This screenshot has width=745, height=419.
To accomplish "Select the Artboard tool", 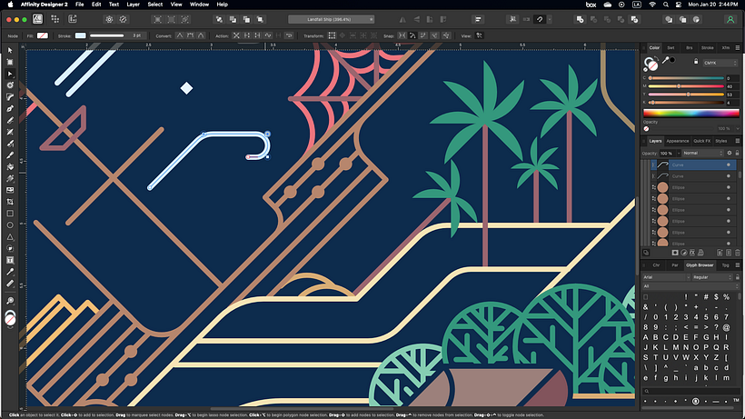I will (10, 63).
